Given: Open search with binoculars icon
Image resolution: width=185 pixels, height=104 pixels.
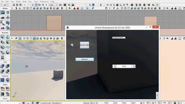Looking at the screenshot, I should coord(60,5).
